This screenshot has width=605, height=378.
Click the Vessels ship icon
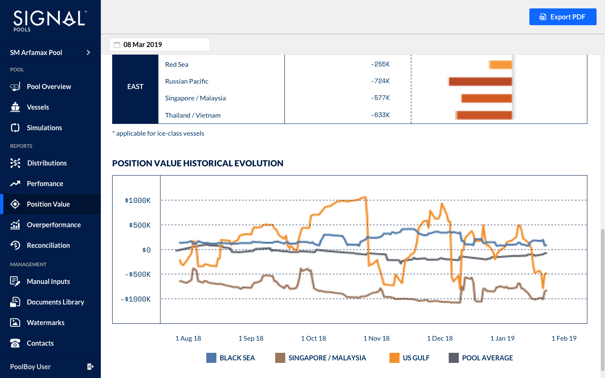point(15,107)
